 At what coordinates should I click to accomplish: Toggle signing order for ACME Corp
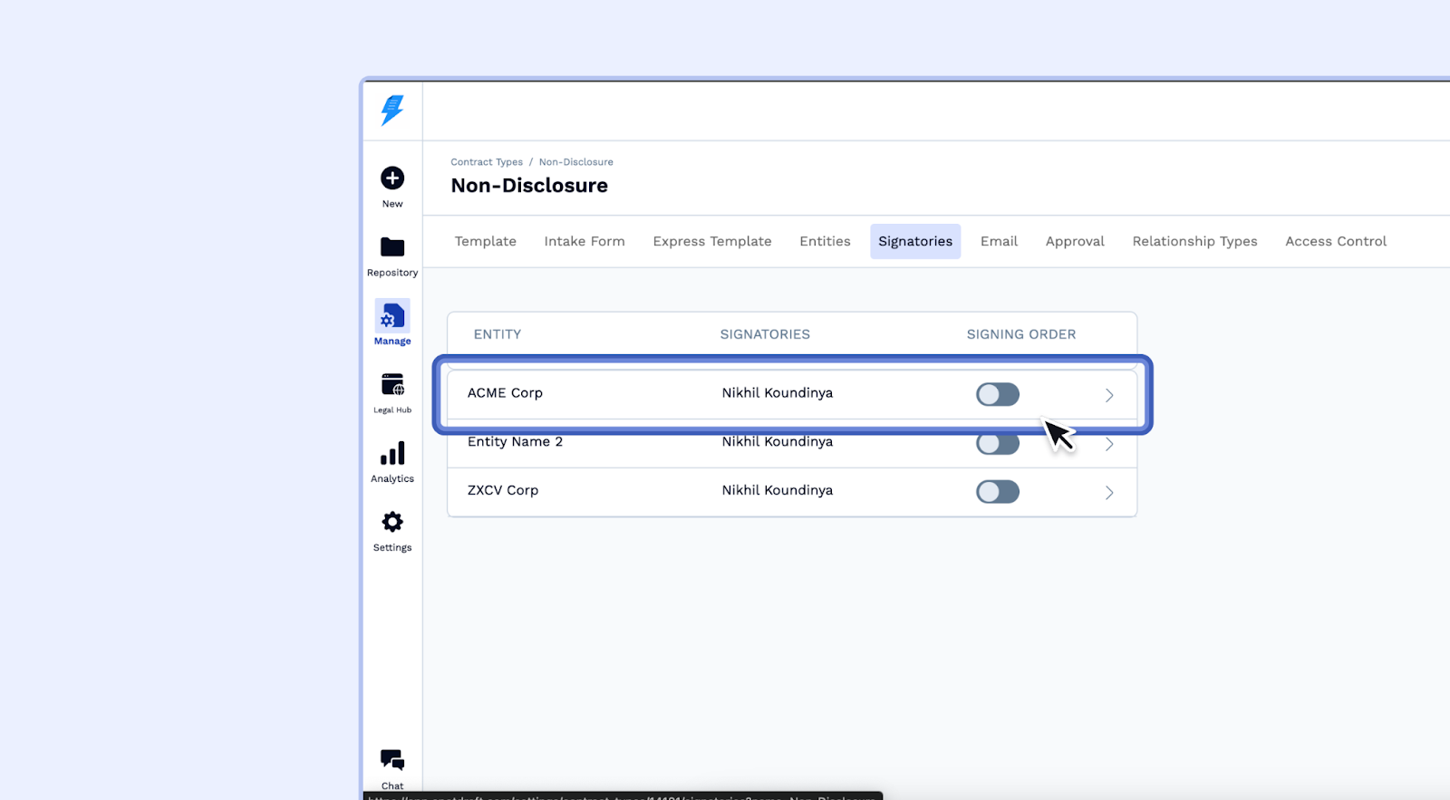(x=997, y=394)
